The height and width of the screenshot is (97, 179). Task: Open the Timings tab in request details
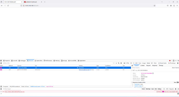coord(161,66)
